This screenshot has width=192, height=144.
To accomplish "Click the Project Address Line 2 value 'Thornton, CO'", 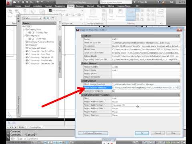I will click(x=118, y=105).
